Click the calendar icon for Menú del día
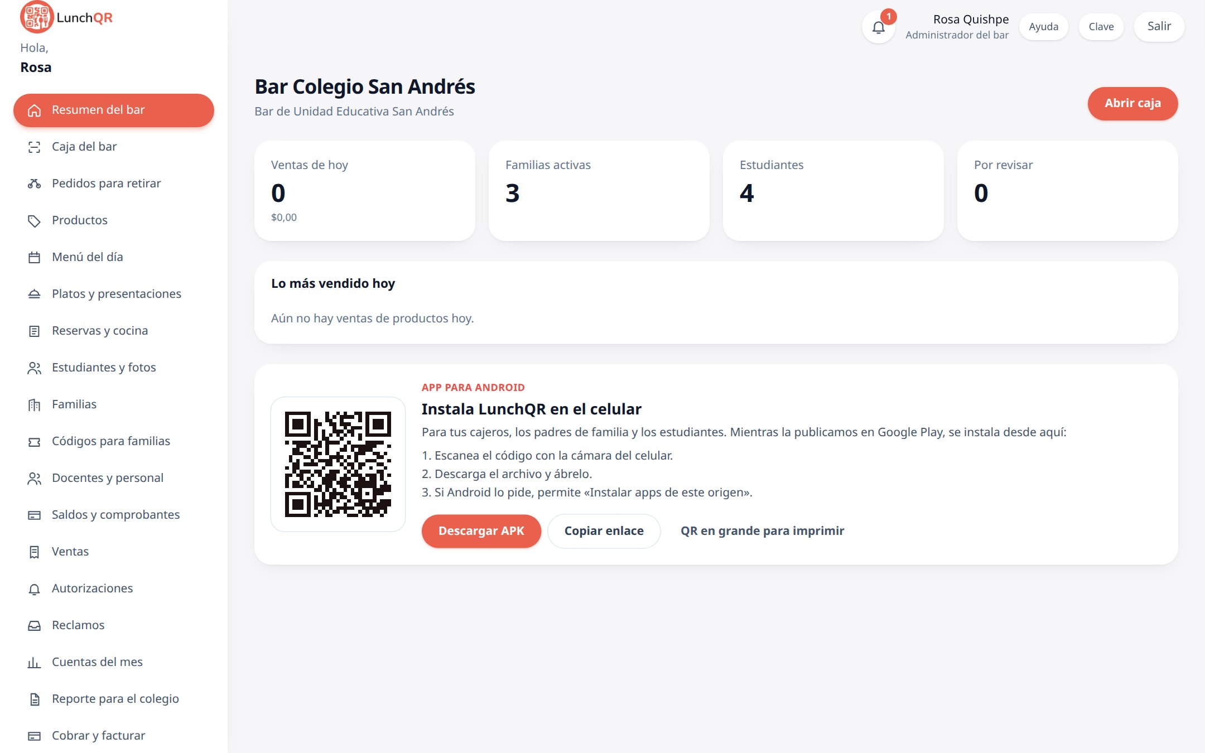1205x753 pixels. [x=35, y=258]
